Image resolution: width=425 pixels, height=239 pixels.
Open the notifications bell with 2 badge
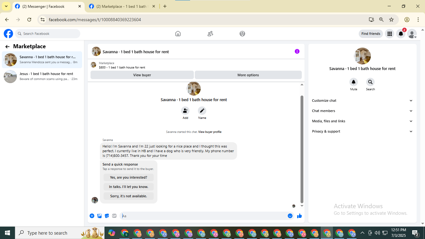click(x=401, y=34)
